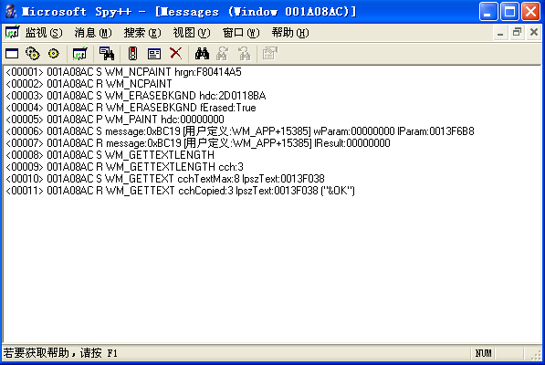Restore the inner Messages child window
This screenshot has width=545, height=365.
point(518,32)
